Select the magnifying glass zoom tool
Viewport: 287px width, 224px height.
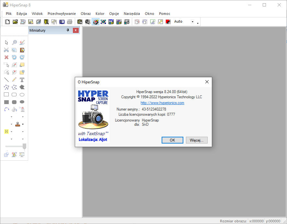pos(14,43)
